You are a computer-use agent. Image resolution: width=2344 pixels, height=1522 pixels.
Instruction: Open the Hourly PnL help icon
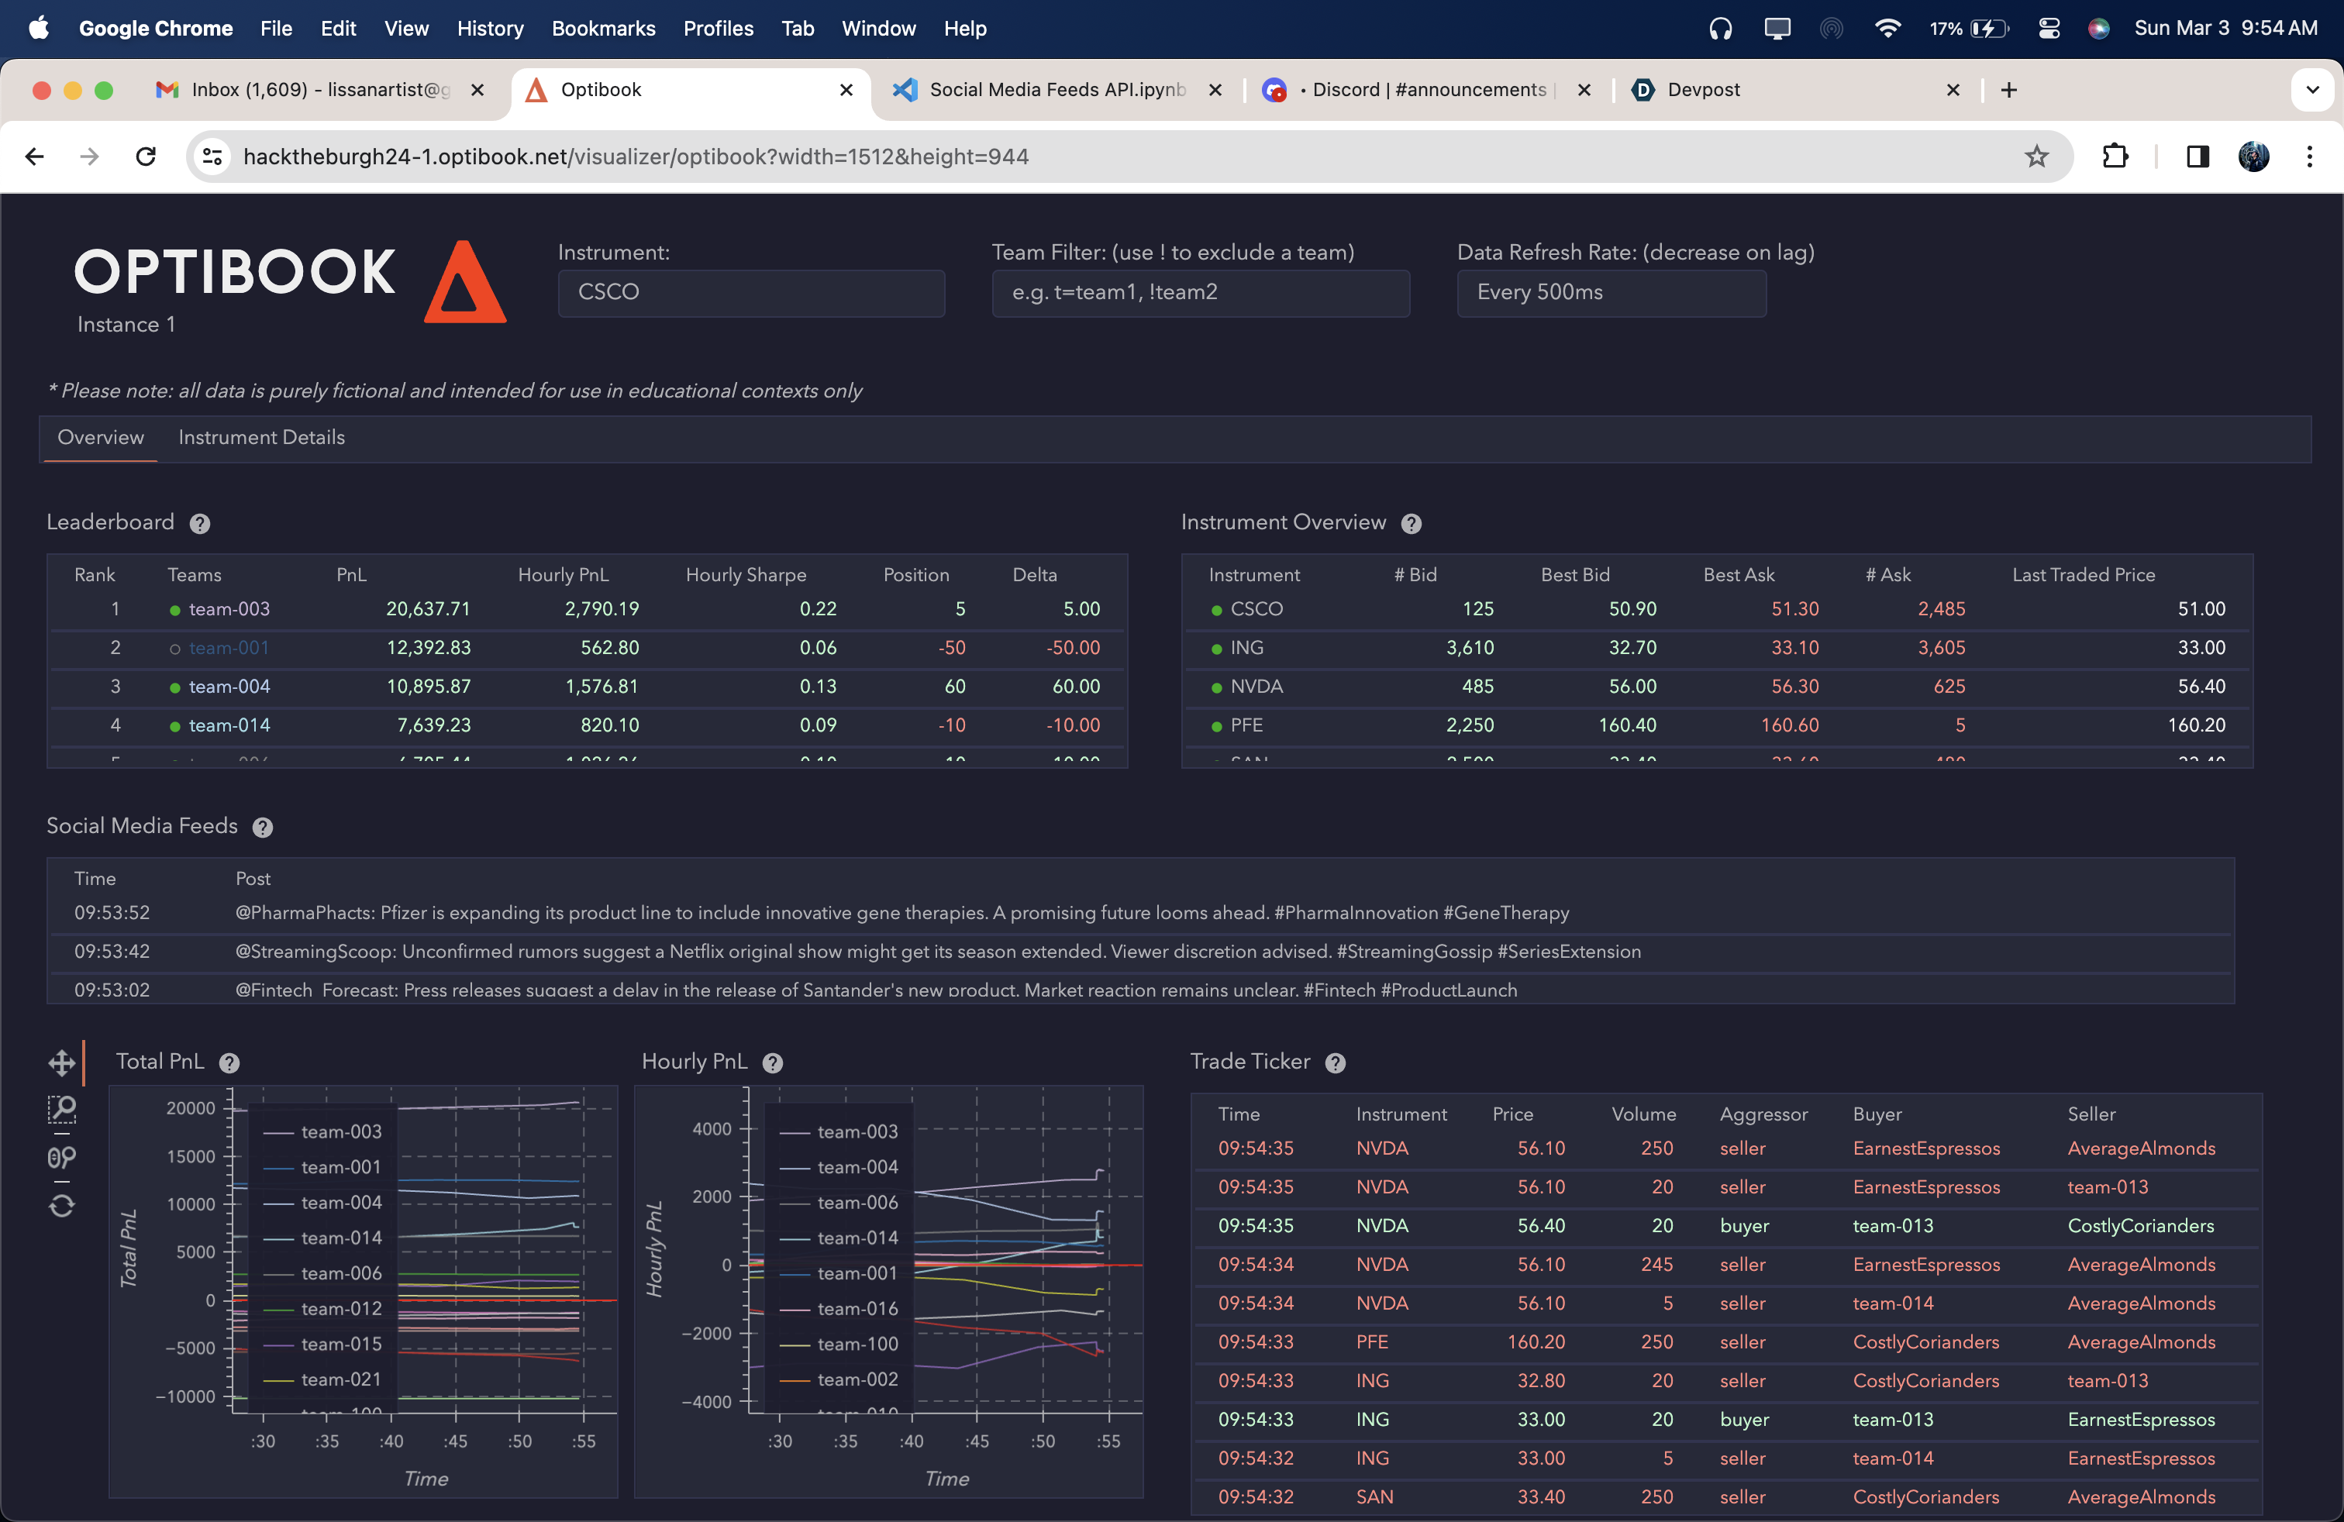coord(773,1063)
